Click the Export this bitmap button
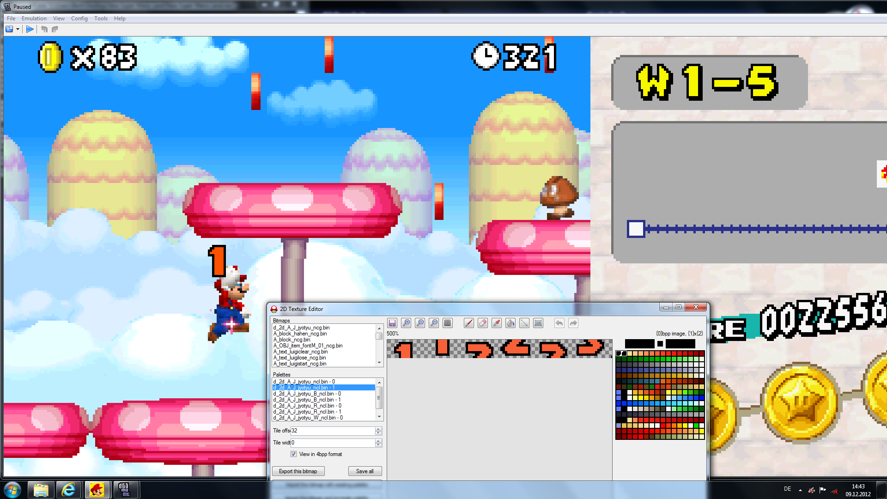This screenshot has height=499, width=887. coord(298,471)
